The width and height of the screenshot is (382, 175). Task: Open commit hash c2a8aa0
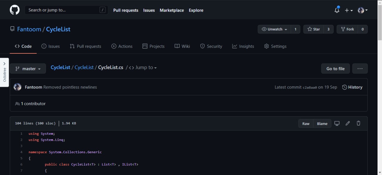point(310,87)
